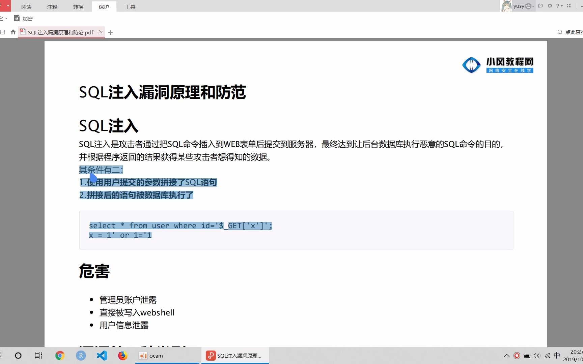Click the yusy username label

519,6
